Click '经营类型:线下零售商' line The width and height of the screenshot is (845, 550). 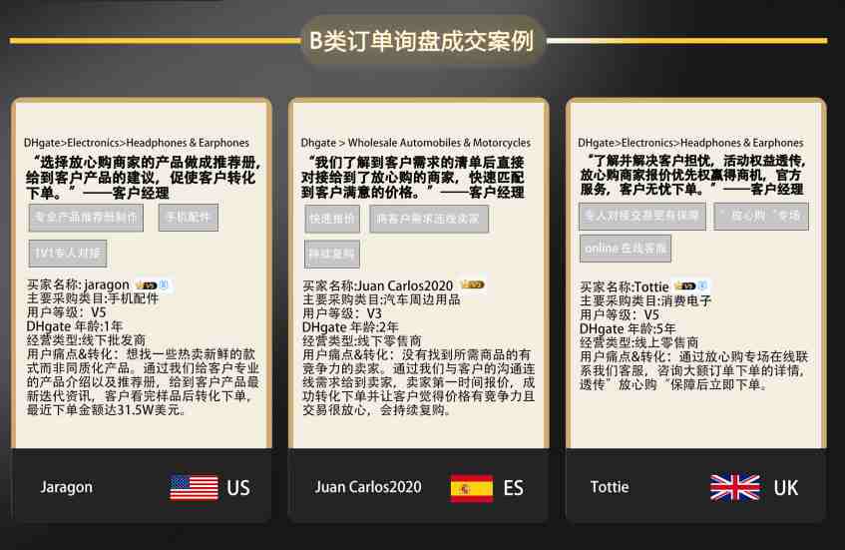(362, 341)
